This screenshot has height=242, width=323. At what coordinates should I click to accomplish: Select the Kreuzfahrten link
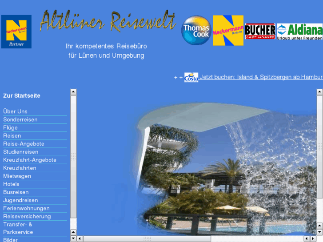(20, 168)
